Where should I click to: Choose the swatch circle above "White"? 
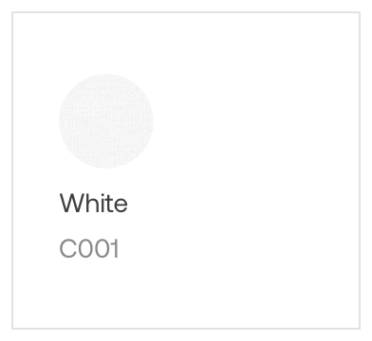pos(106,121)
